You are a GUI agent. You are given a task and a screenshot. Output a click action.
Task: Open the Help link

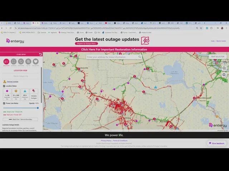pos(213,41)
